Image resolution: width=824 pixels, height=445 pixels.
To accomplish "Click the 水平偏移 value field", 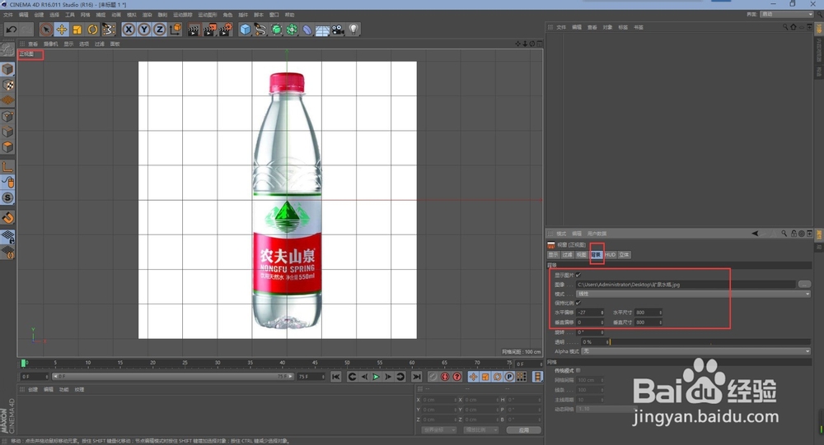I will pos(590,313).
